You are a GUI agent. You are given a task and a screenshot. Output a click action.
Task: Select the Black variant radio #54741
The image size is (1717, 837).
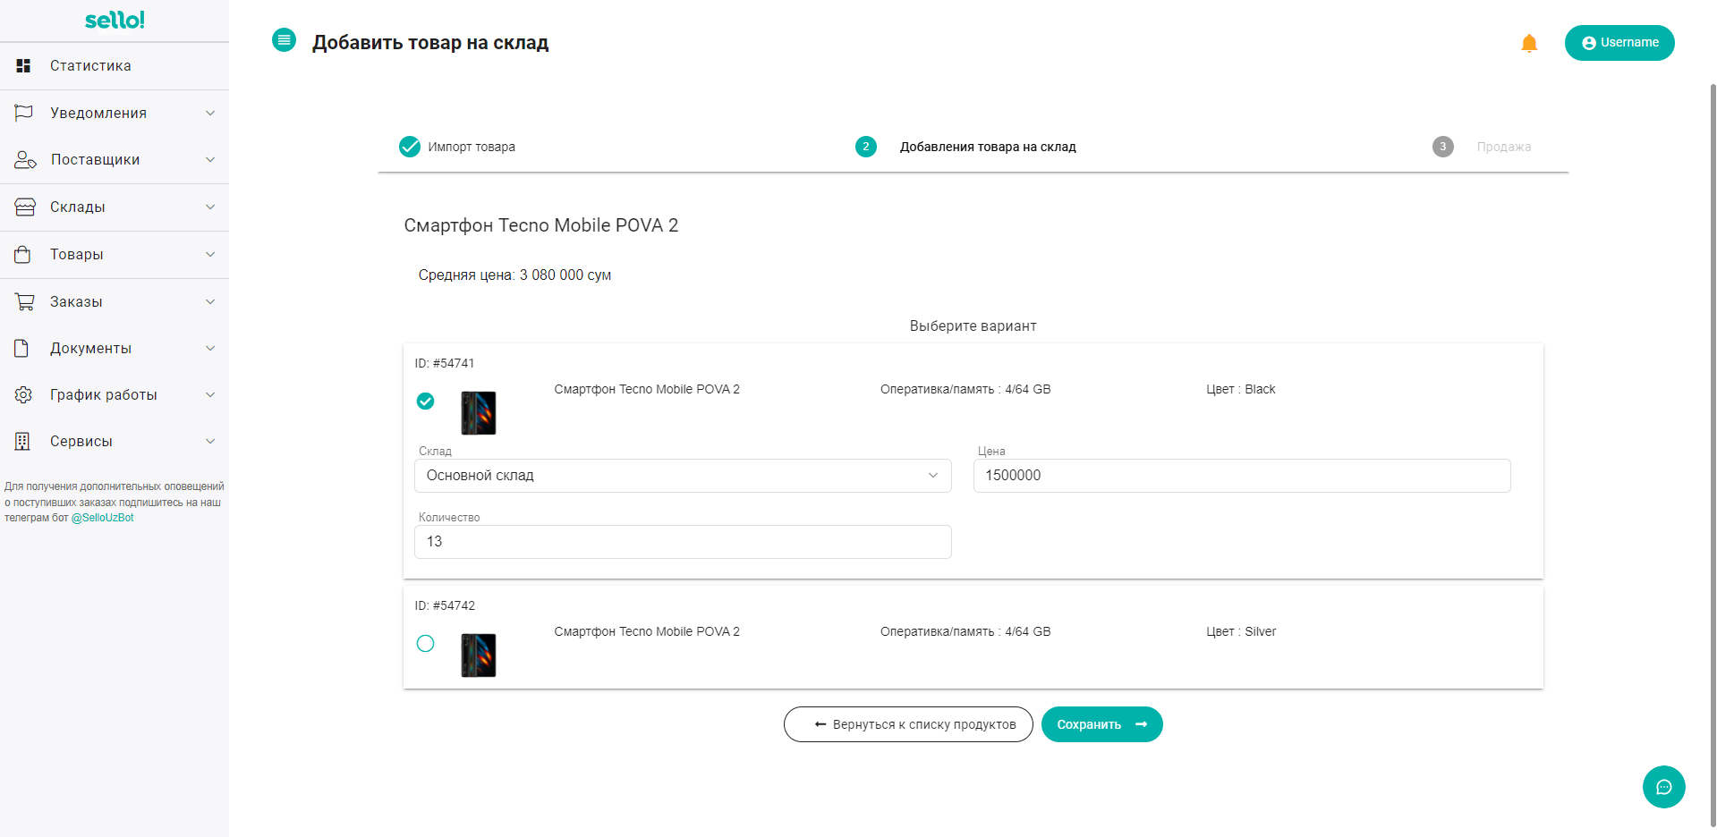coord(426,402)
